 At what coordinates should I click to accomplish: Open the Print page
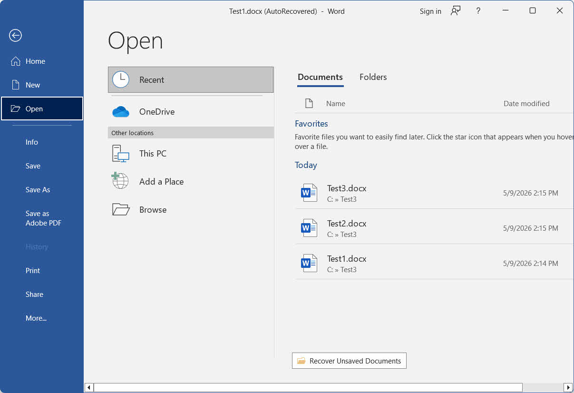click(x=42, y=270)
